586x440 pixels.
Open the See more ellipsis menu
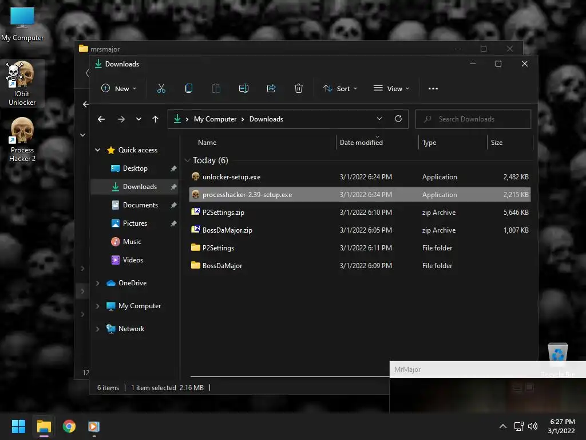(433, 89)
